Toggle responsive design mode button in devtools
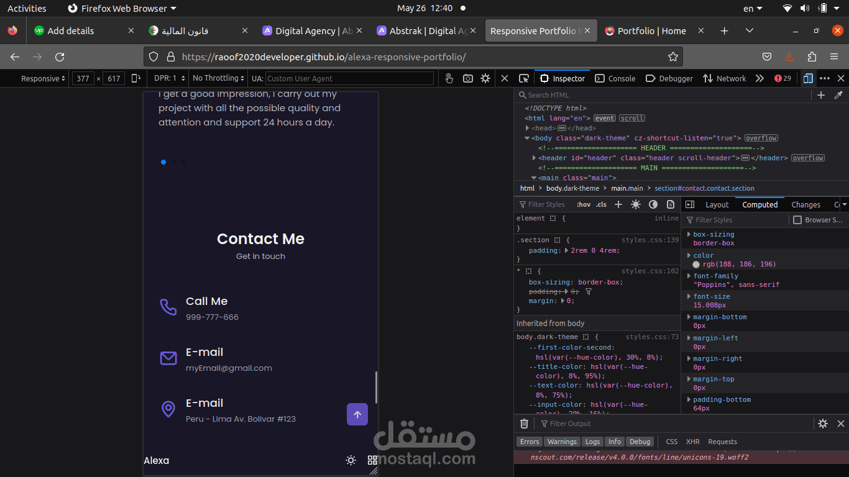Screen dimensions: 849x477 coord(808,78)
